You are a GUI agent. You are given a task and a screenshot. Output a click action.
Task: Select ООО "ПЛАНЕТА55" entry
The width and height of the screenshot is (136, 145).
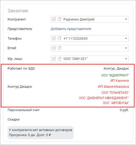pos(115,93)
